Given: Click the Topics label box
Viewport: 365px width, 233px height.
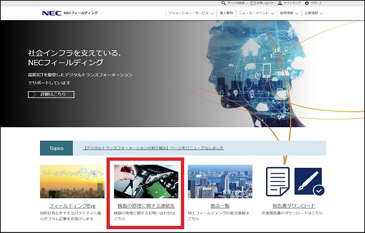Looking at the screenshot, I should tap(56, 148).
